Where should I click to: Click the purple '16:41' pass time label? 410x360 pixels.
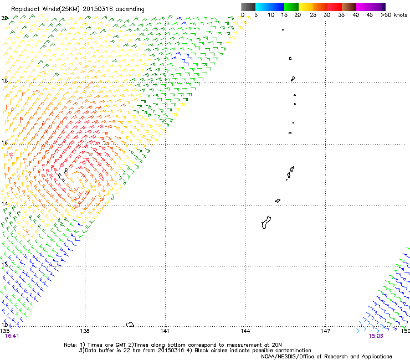[12, 336]
